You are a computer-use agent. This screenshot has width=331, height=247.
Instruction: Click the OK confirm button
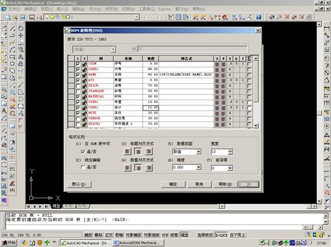coord(173,184)
